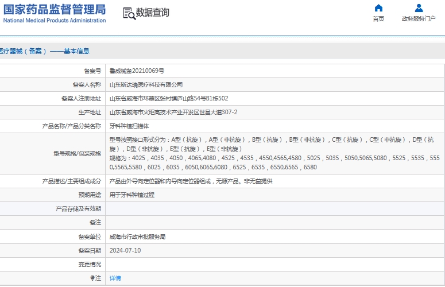The image size is (445, 287).
Task: Click the 备注 row label
Action: click(x=95, y=223)
